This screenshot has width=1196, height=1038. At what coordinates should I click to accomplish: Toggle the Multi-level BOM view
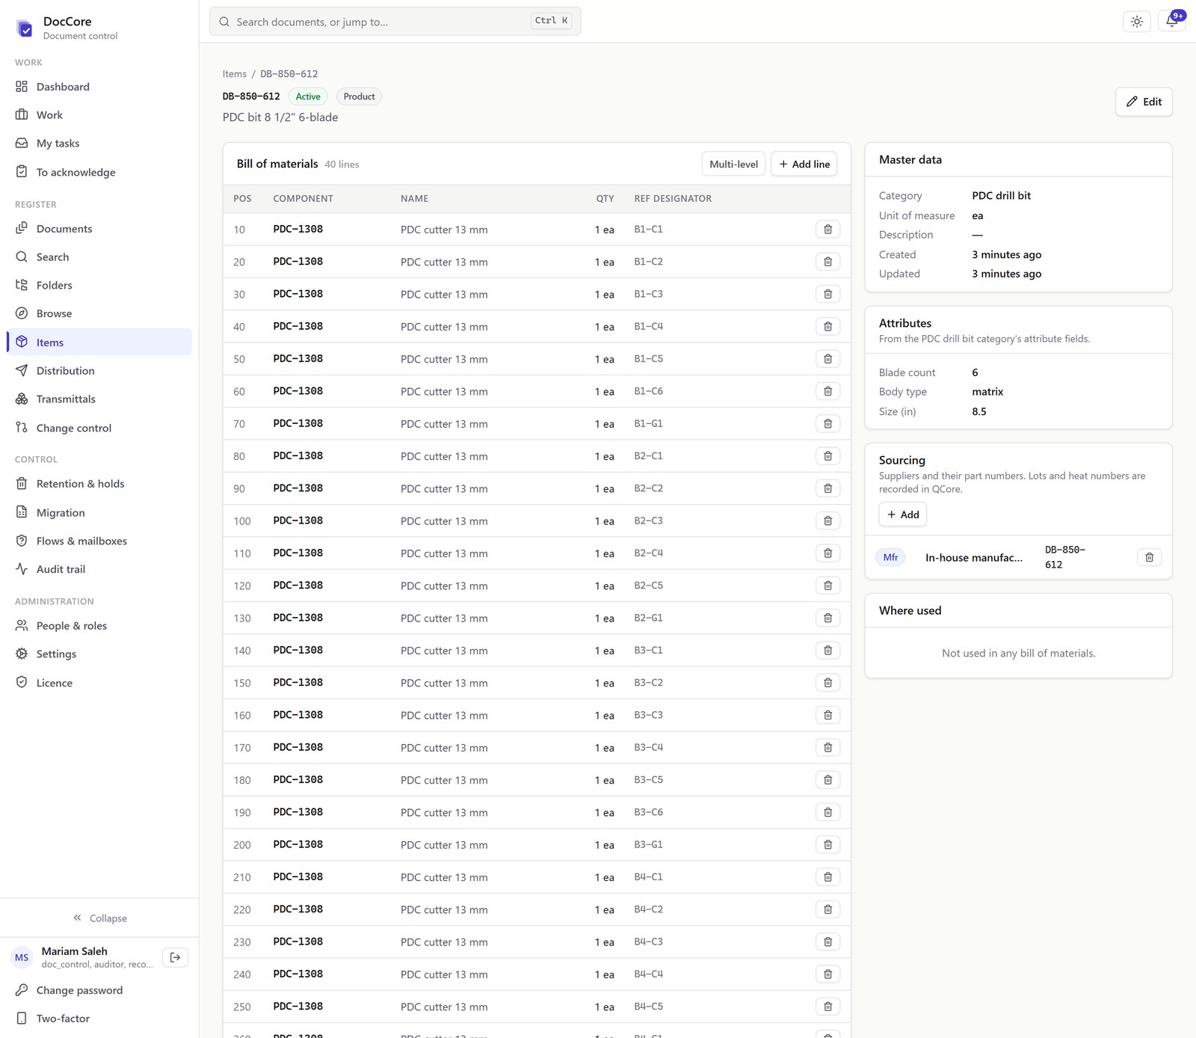click(x=733, y=165)
